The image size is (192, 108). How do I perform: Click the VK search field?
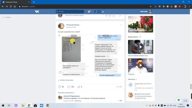70,11
